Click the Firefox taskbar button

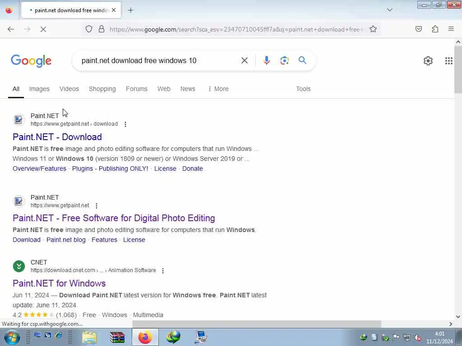tap(145, 337)
